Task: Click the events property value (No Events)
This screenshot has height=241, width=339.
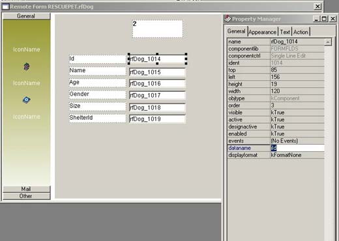Action: click(297, 141)
